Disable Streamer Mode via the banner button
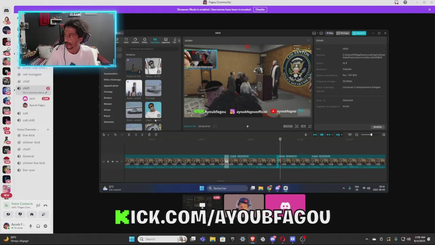 pos(260,10)
